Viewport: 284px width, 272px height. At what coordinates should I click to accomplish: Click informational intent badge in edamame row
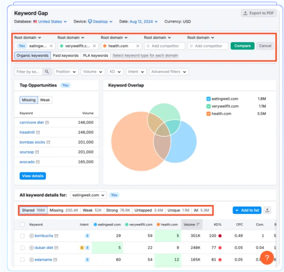coord(87,260)
